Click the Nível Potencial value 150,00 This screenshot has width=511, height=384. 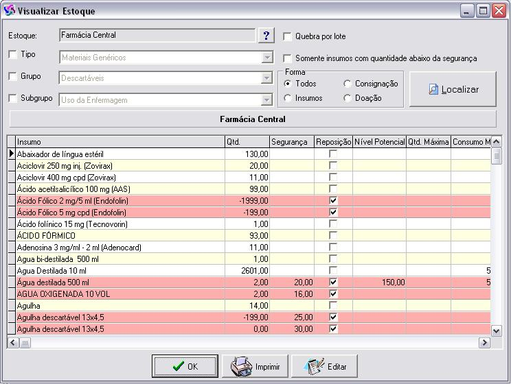point(380,282)
